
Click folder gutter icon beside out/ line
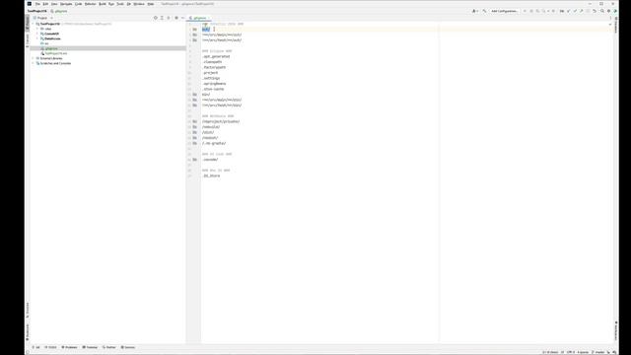click(x=195, y=30)
